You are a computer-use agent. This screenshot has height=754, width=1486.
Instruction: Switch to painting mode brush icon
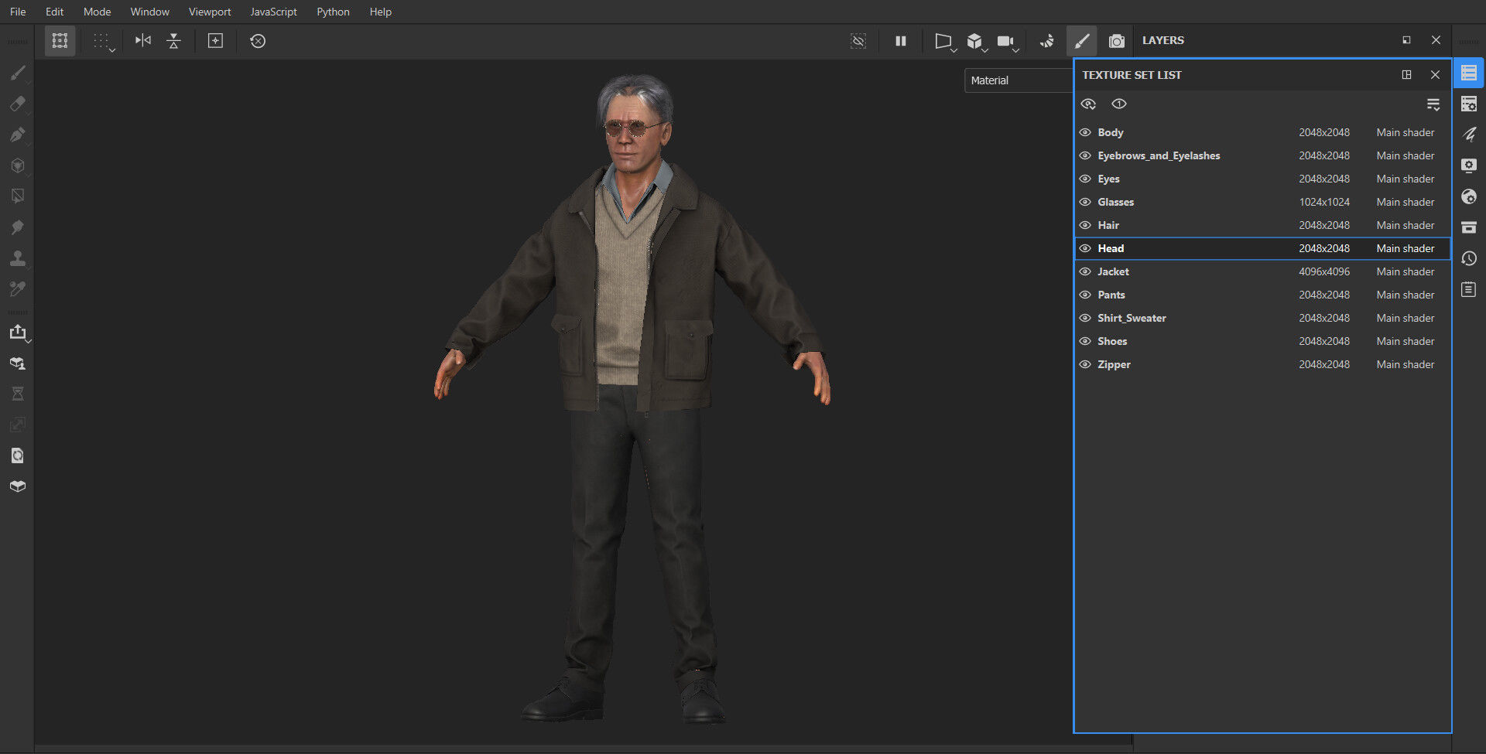click(1082, 41)
